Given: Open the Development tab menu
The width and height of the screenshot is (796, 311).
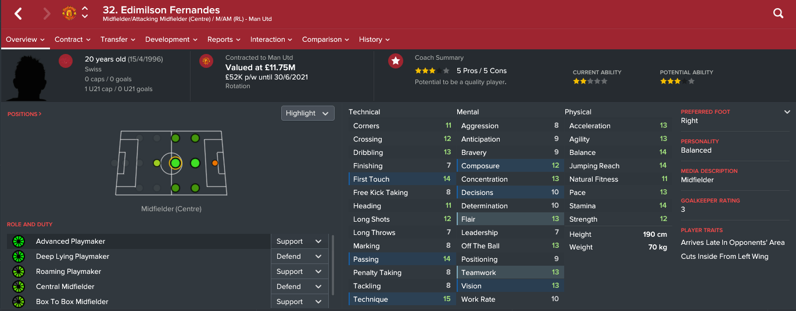Looking at the screenshot, I should click(171, 39).
